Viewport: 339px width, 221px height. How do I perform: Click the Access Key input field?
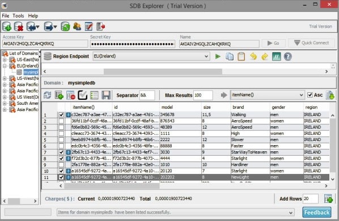(45, 44)
